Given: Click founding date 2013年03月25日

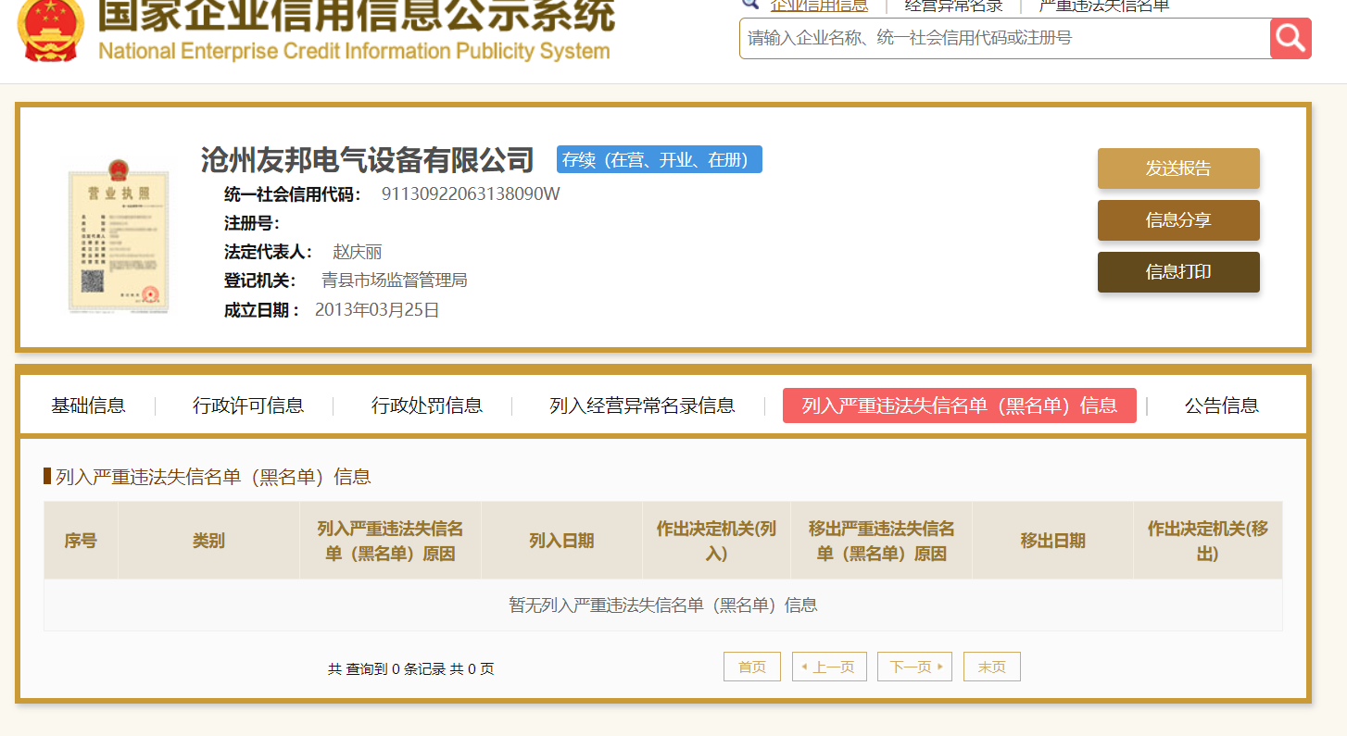Looking at the screenshot, I should [x=377, y=310].
